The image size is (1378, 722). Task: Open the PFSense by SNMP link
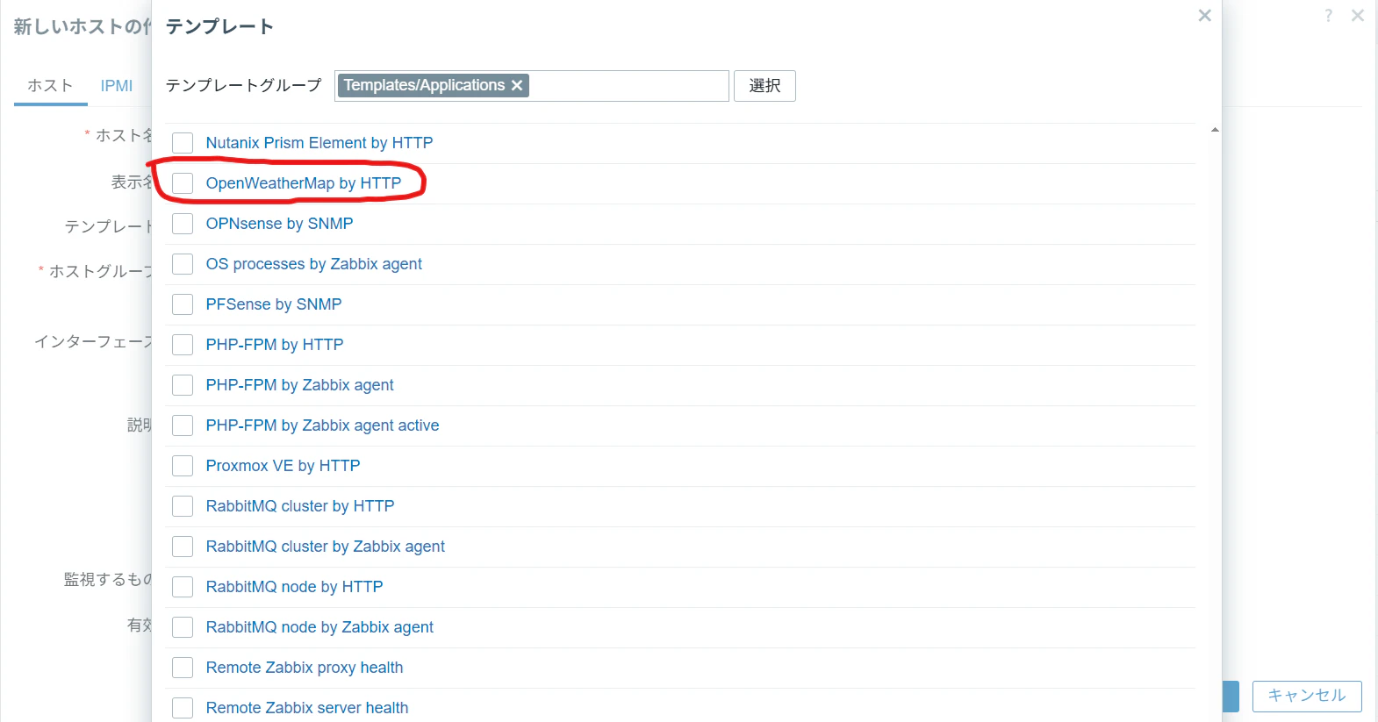coord(274,304)
